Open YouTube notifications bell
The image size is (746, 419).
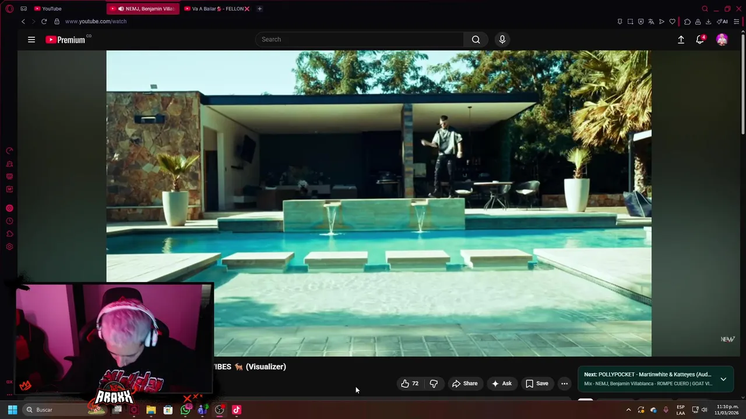[700, 40]
